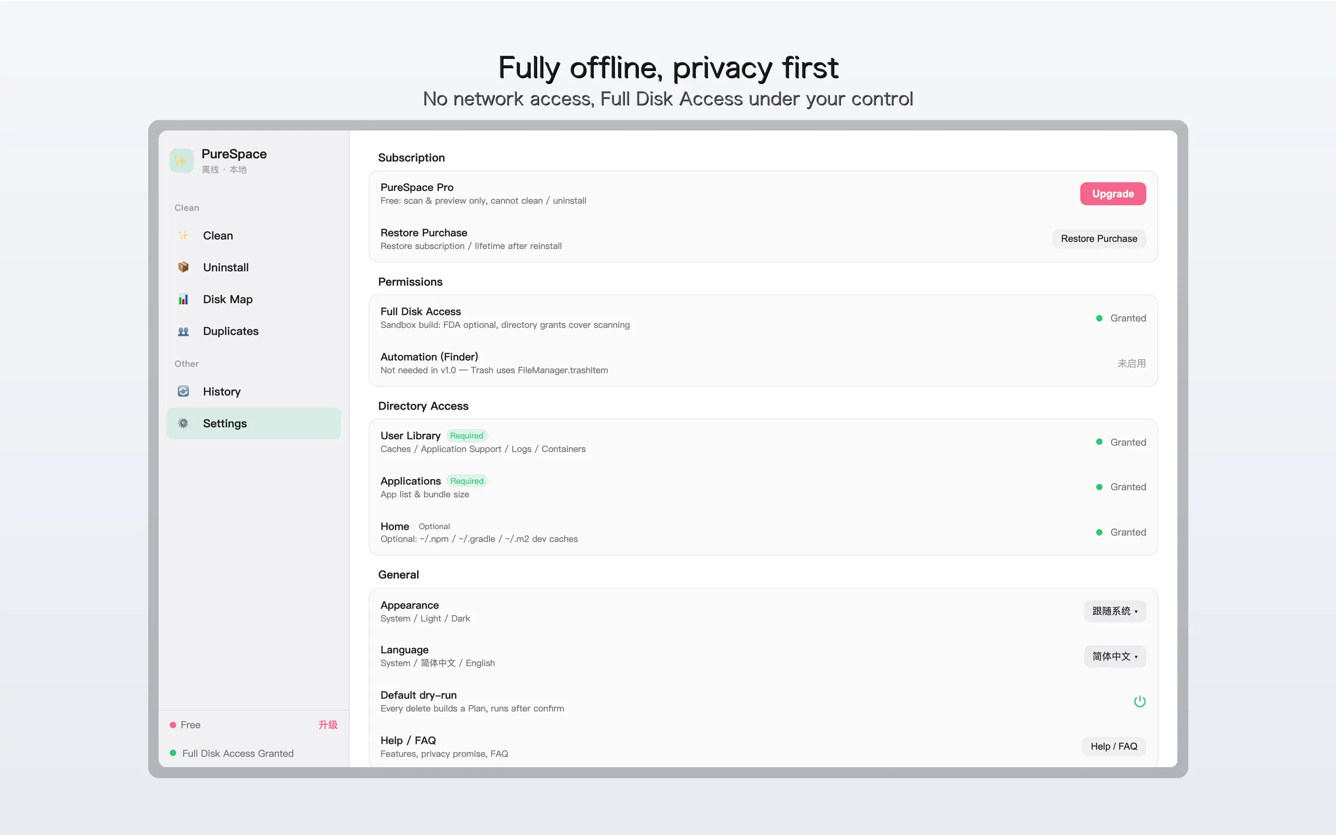The image size is (1336, 835).
Task: Click the PureSpace Pro title
Action: click(417, 187)
